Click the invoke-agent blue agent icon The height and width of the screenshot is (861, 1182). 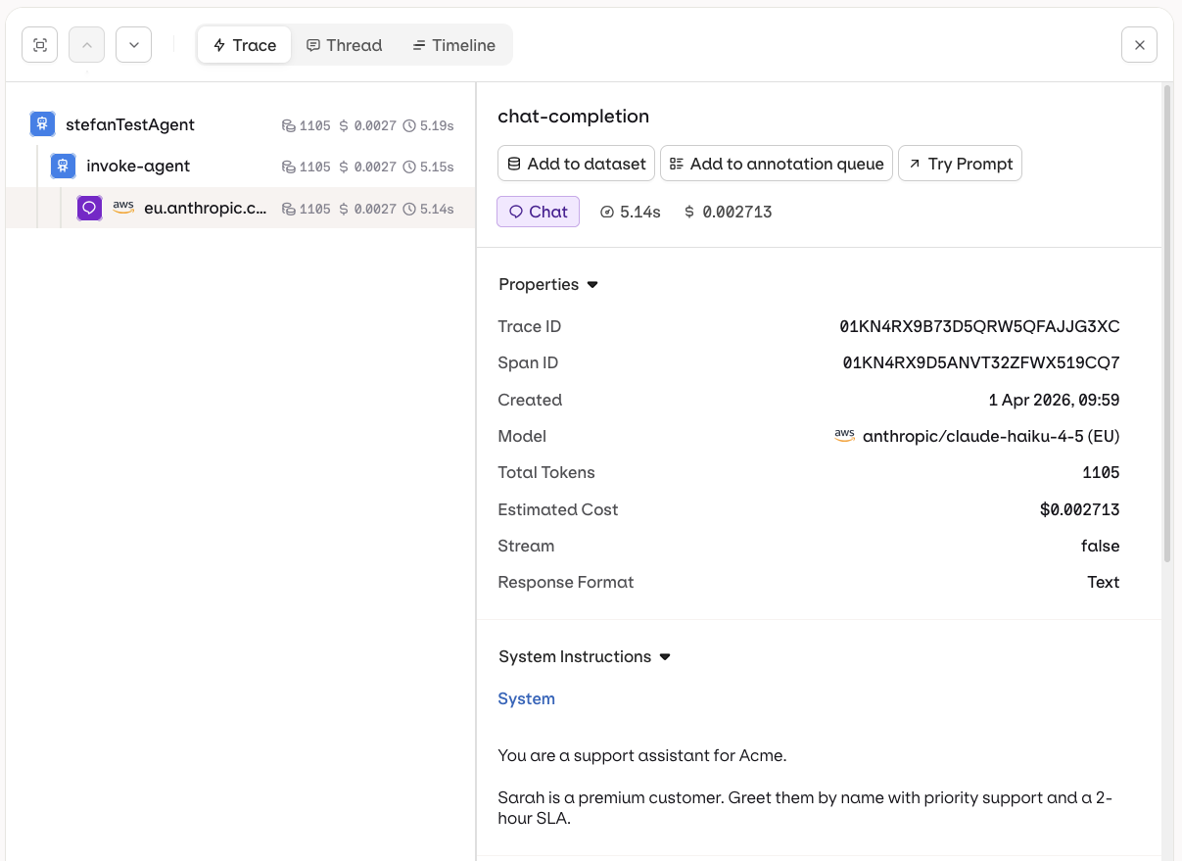point(63,166)
